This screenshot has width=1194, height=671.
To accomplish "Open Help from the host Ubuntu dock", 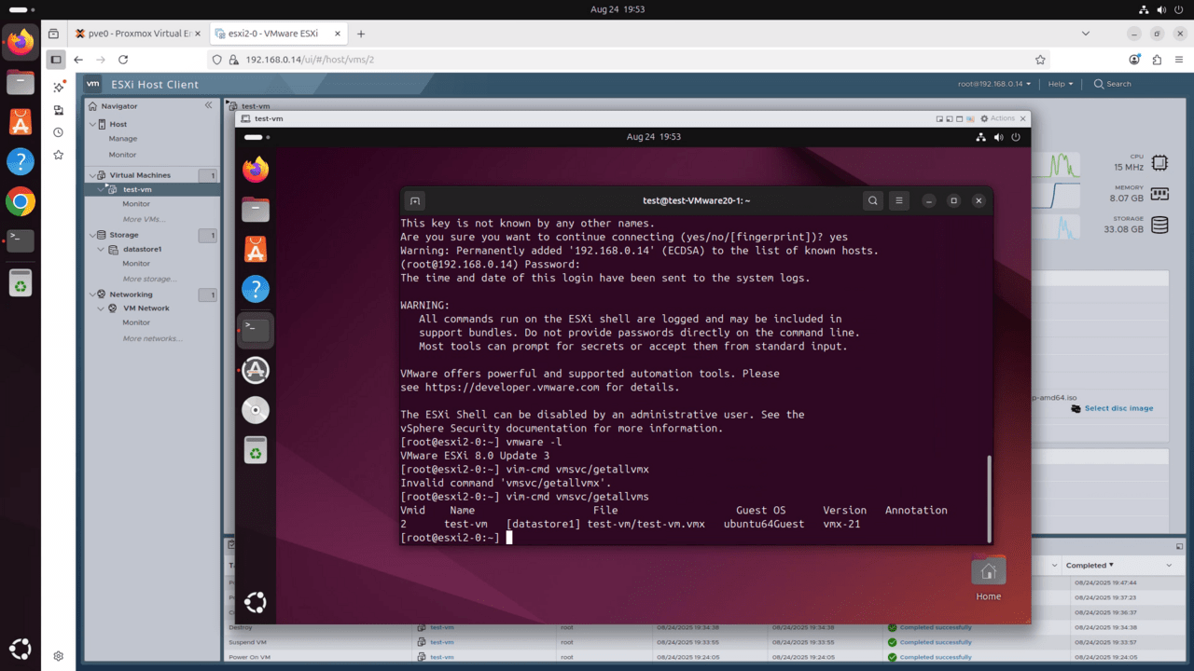I will pyautogui.click(x=21, y=162).
